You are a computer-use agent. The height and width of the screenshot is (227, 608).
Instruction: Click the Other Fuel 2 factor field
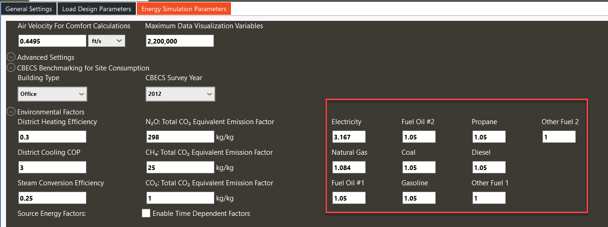(559, 137)
